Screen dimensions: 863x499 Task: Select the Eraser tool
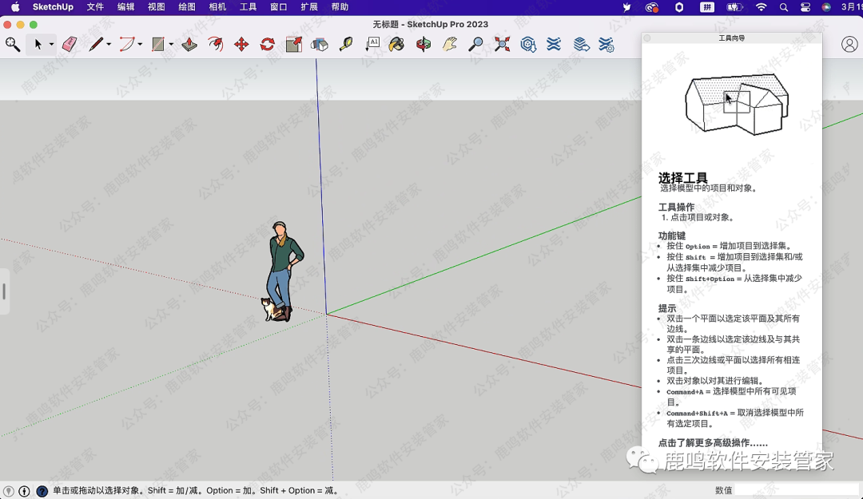[70, 45]
